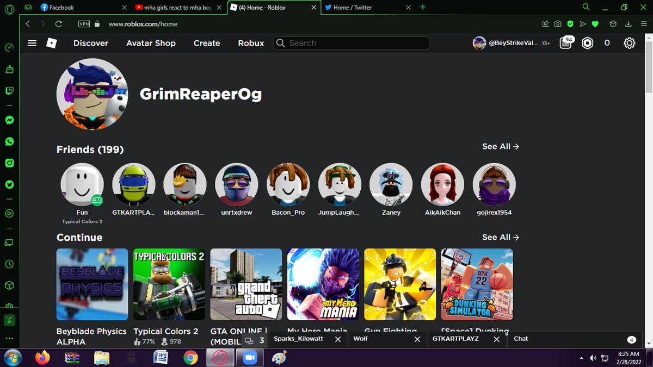Viewport: 653px width, 367px height.
Task: Open the GTKARTPLAYZ chat tab
Action: [455, 339]
